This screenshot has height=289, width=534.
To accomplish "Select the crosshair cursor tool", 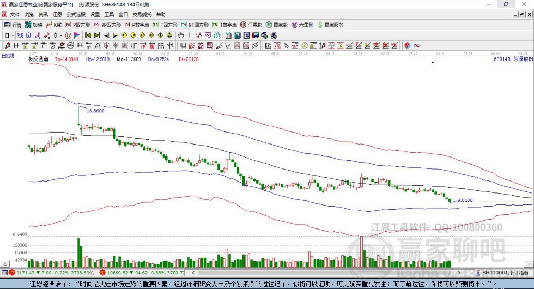I will (190, 35).
